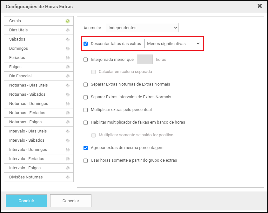Viewport: 268px width, 213px height.
Task: Click the indicator icon beside Dia Especial
Action: point(67,76)
